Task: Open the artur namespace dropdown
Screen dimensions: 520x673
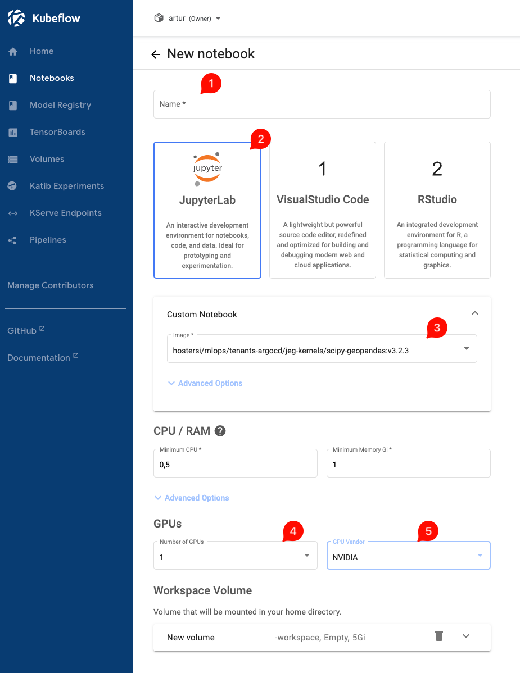Action: (188, 18)
